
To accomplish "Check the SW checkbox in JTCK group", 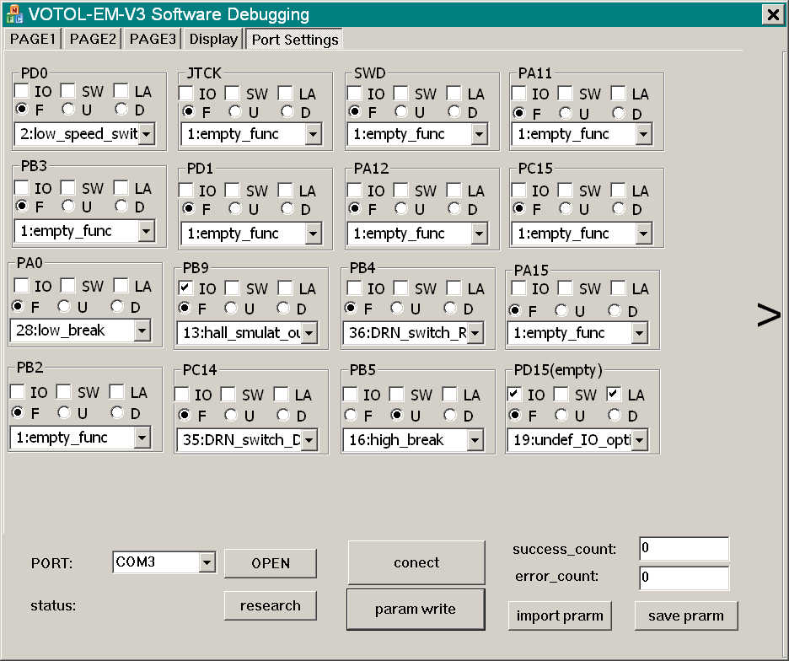I will pyautogui.click(x=232, y=94).
